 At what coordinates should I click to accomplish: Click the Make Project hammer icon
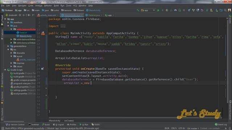pyautogui.click(x=138, y=10)
